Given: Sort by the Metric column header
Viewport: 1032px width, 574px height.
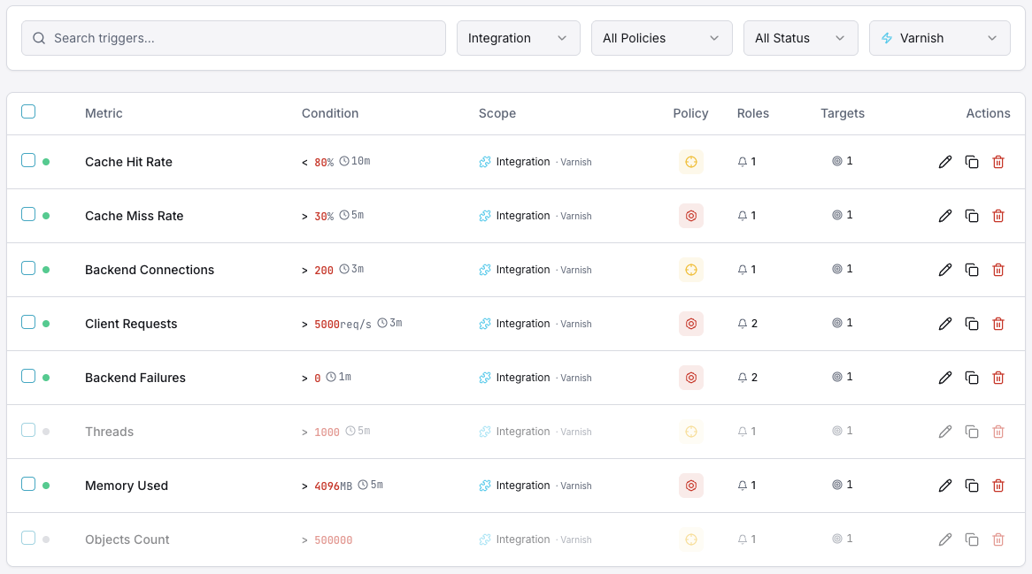Looking at the screenshot, I should click(x=104, y=113).
